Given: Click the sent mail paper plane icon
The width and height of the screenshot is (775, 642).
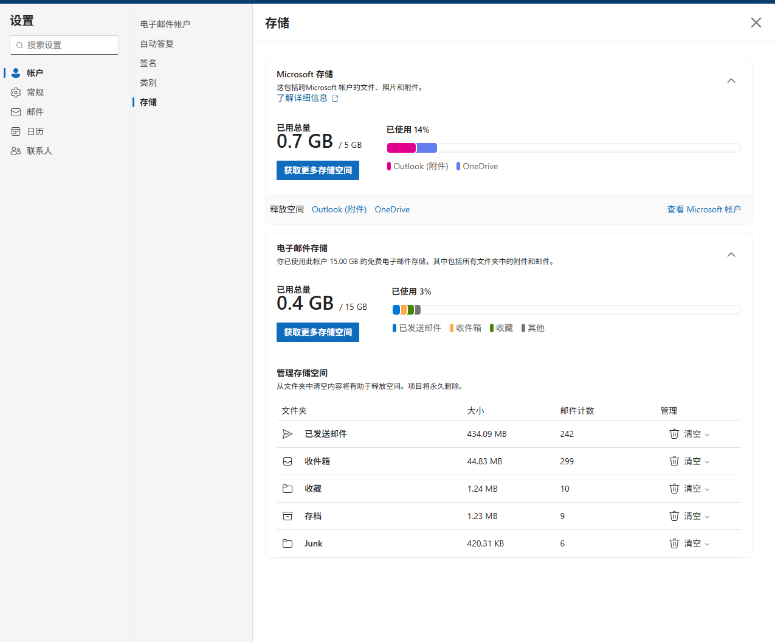Looking at the screenshot, I should click(288, 434).
